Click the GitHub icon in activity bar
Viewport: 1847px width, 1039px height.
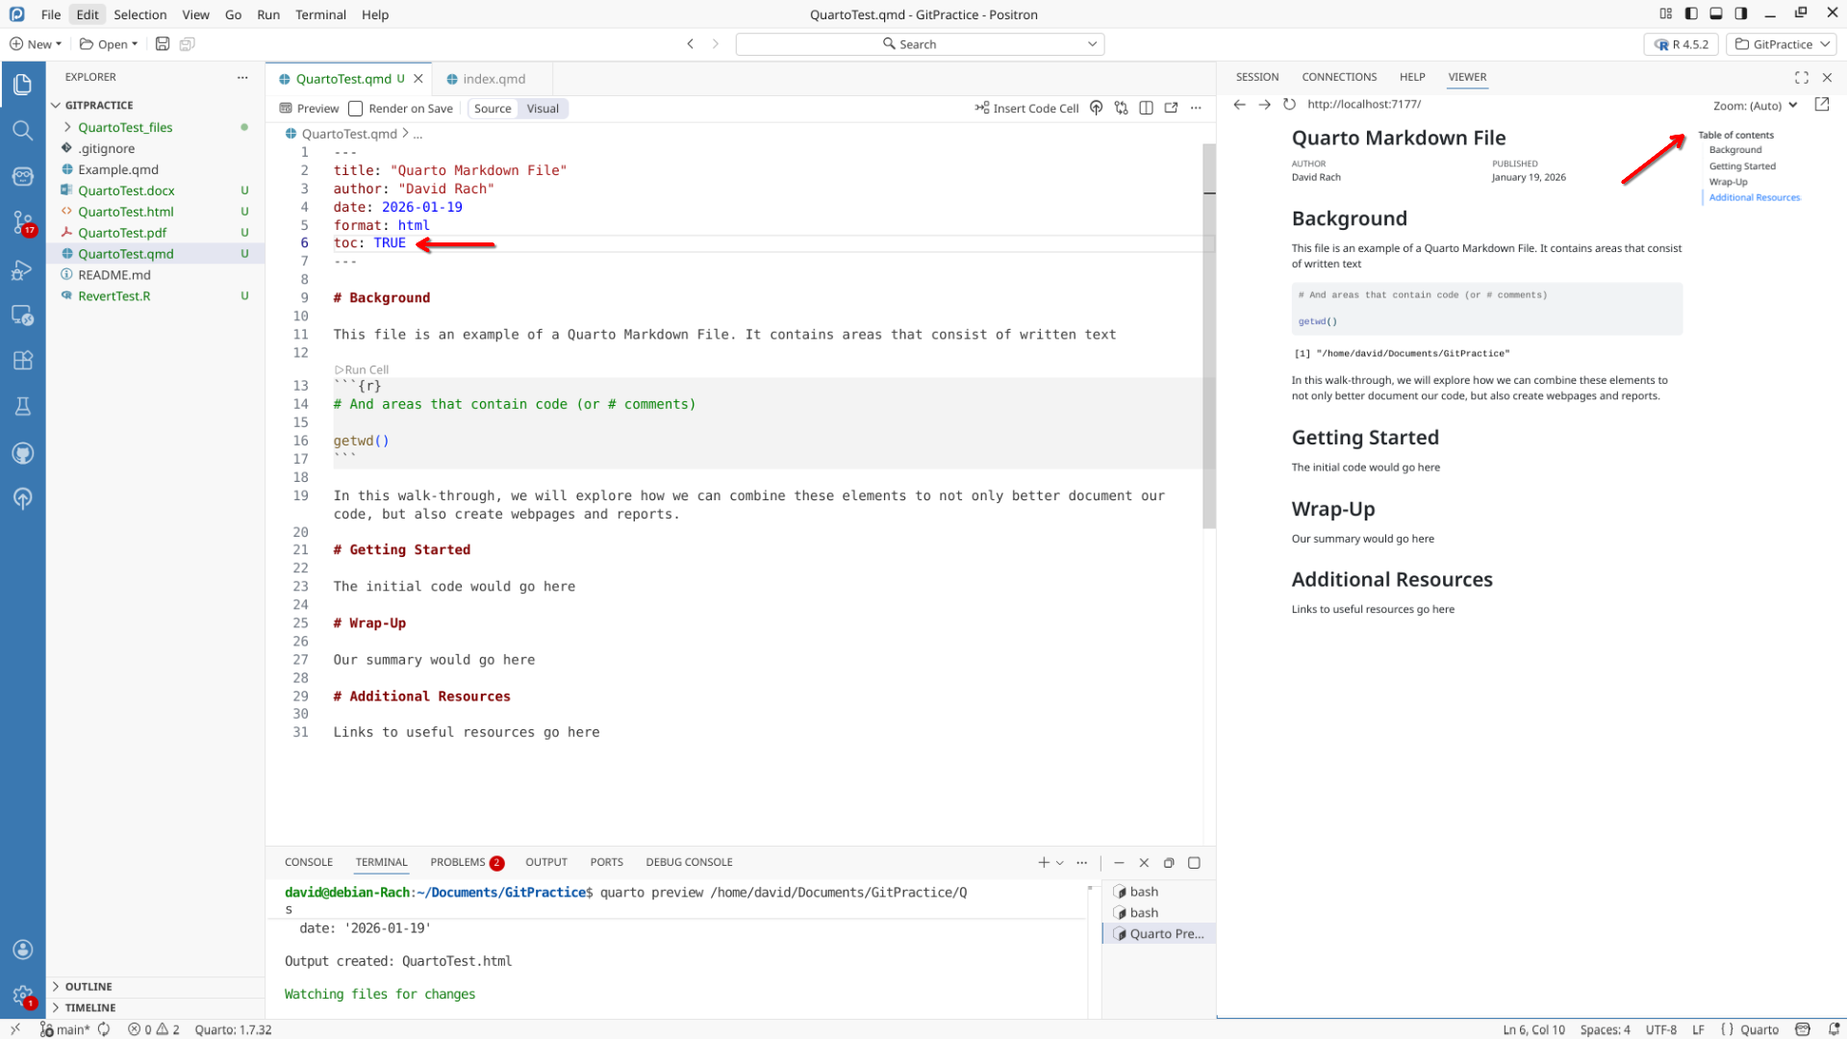tap(23, 453)
